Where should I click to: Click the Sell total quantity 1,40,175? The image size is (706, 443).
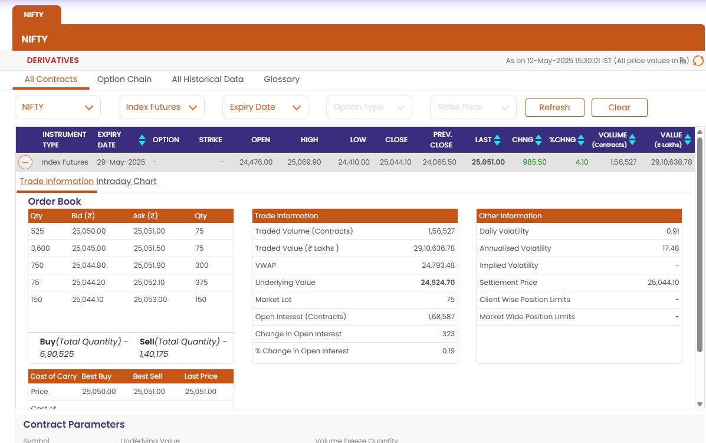(x=154, y=354)
